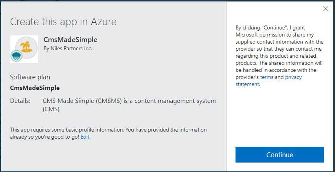
Task: Click the teal badge on the app logo
Action: (16, 56)
